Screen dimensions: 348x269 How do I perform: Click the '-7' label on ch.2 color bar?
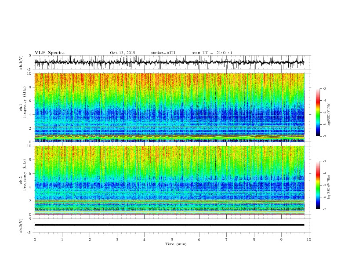(x=324, y=209)
